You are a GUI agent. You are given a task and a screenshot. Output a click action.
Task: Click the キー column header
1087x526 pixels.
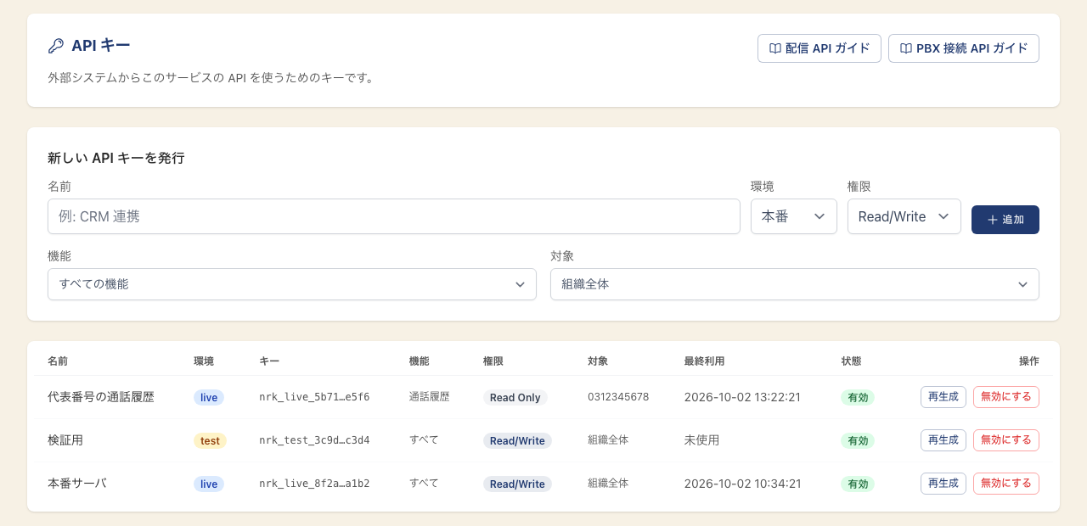tap(269, 361)
